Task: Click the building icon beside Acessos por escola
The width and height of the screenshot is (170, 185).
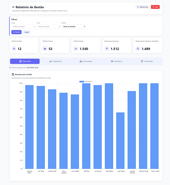Action: click(x=13, y=75)
